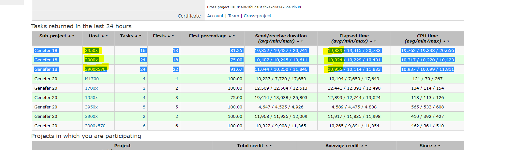
Task: Click send/receive 19,414 / 13,038 / 25,803
Action: click(x=281, y=97)
